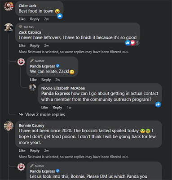172x180 pixels.
Task: Like Zack Cabisca's comment
Action: pos(22,45)
